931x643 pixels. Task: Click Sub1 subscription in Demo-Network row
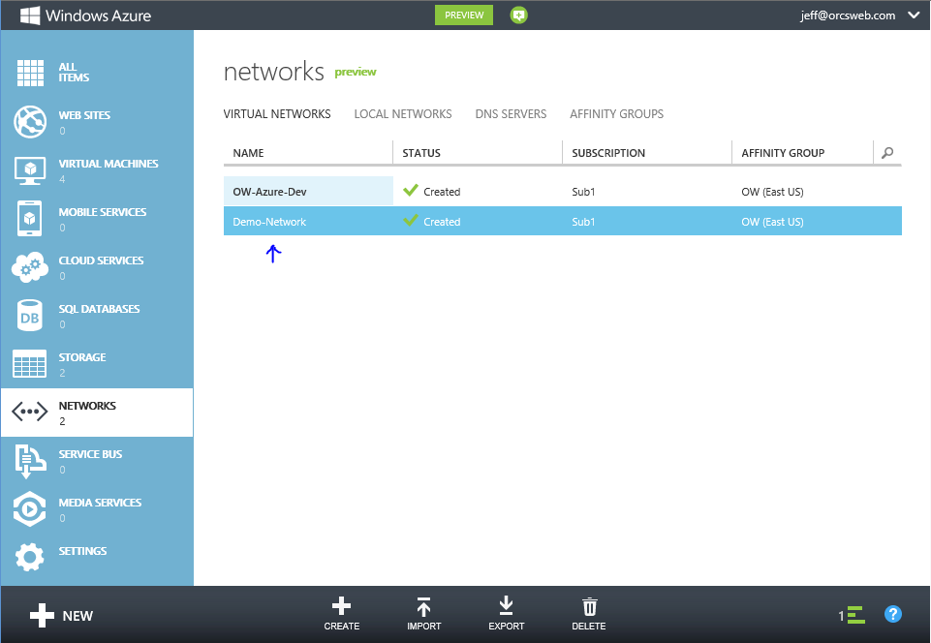[x=583, y=222]
